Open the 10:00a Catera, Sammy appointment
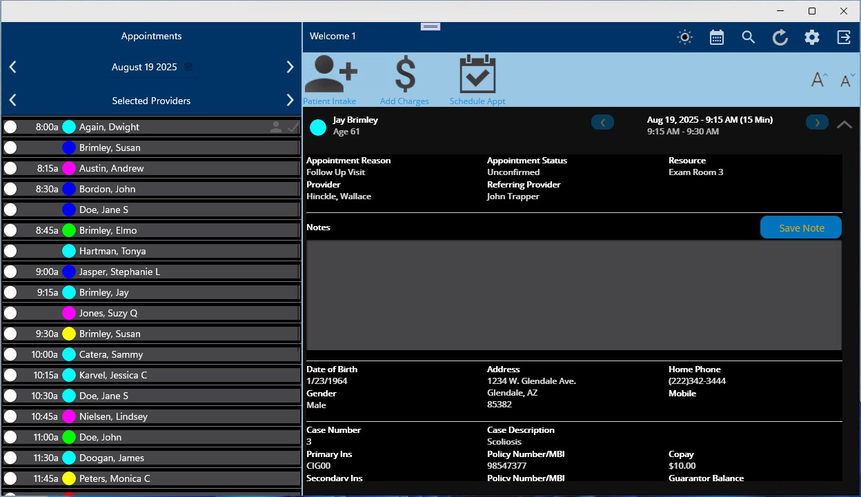The height and width of the screenshot is (497, 861). pyautogui.click(x=151, y=354)
